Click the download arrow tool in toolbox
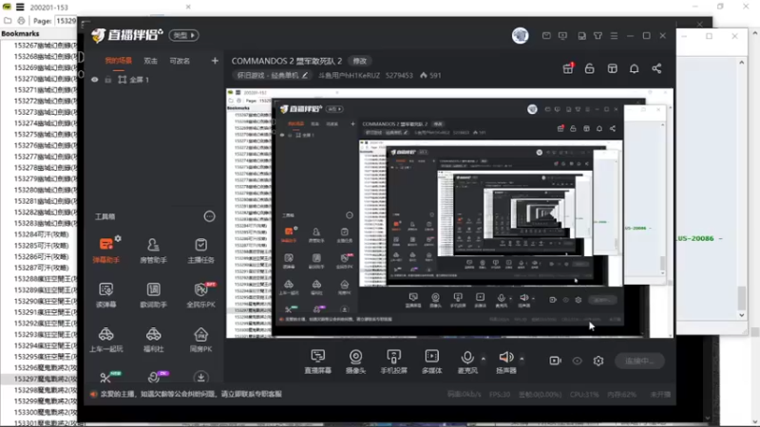The width and height of the screenshot is (760, 427). 201,377
